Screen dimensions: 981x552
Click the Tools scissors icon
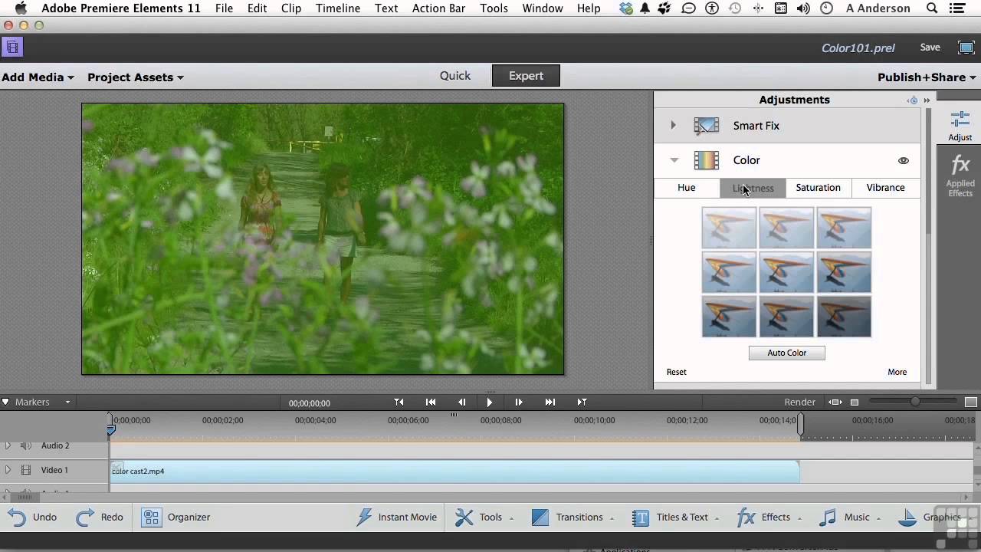[x=464, y=517]
